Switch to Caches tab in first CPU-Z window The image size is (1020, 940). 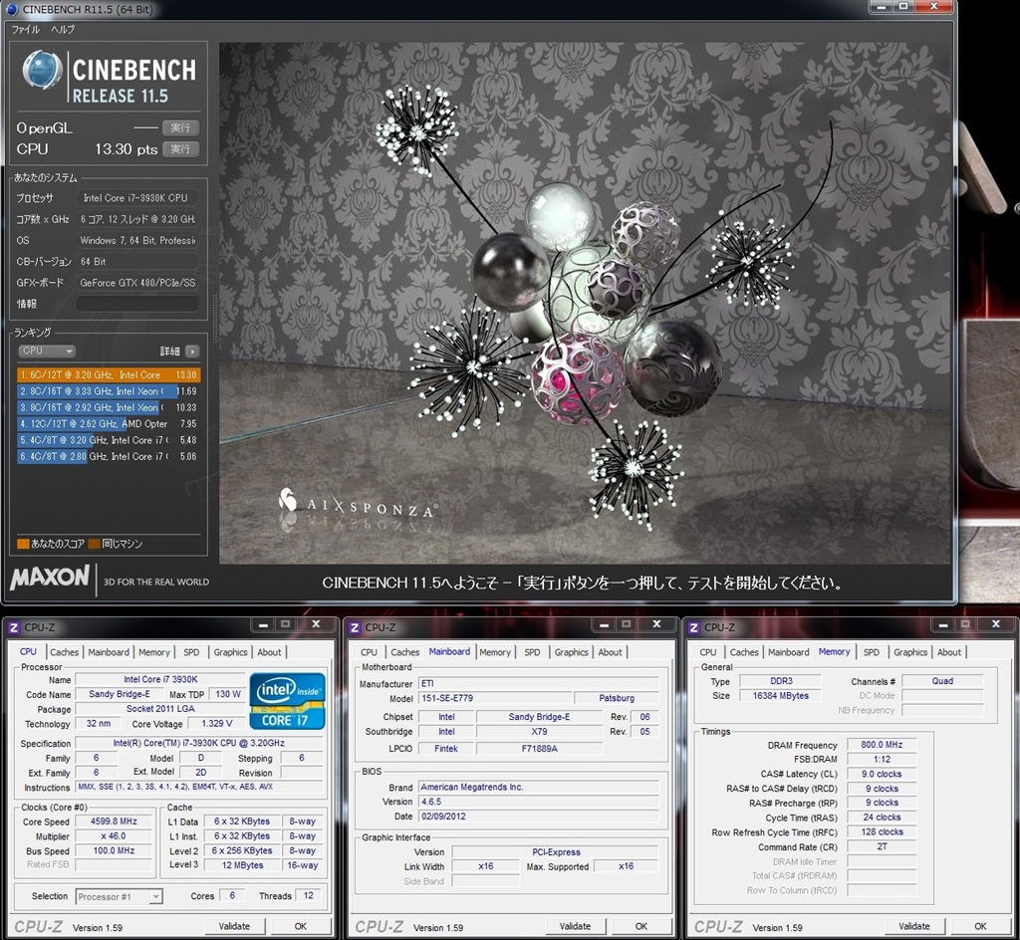pos(64,652)
